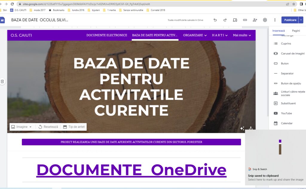Click the anchor icon on header image
This screenshot has width=306, height=189.
250,128
